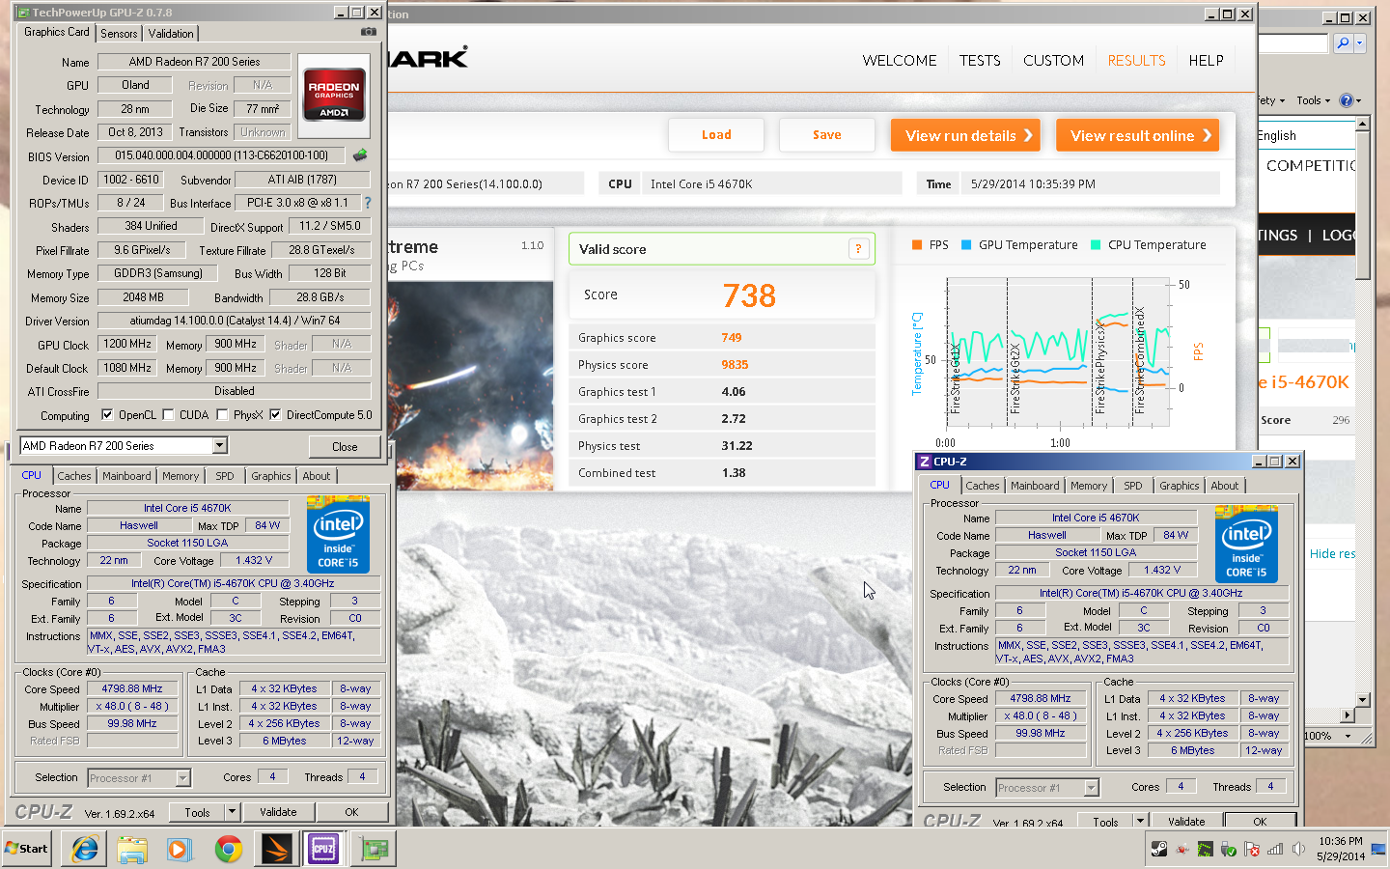Switch to Validation tab in GPU-Z
1390x869 pixels.
[x=171, y=33]
